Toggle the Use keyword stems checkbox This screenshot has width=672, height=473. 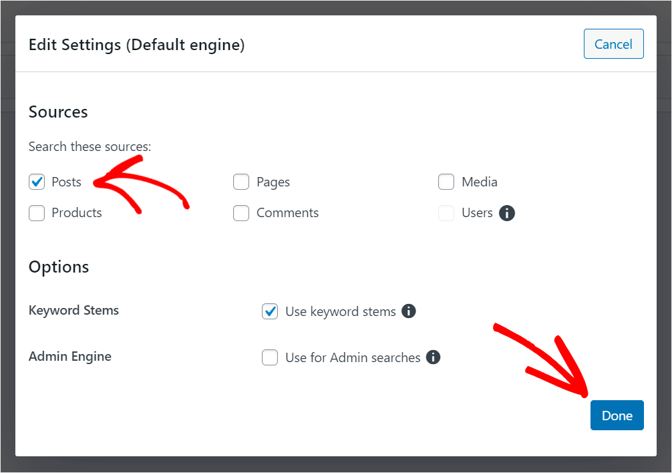[270, 311]
